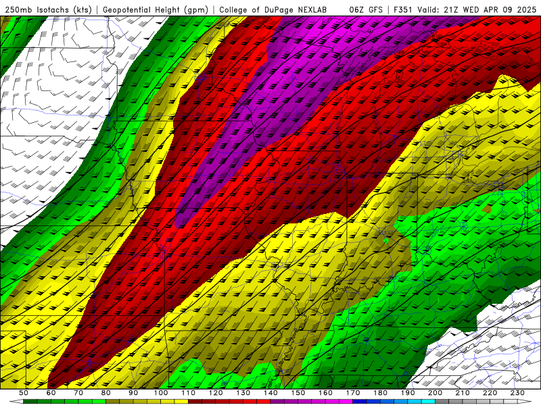Screen dimensions: 541x405
Task: Select the 160 legend value
Action: point(325,393)
